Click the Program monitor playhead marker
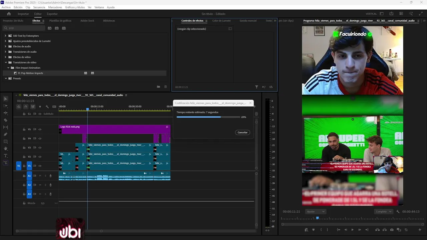The image size is (427, 240). 317,218
